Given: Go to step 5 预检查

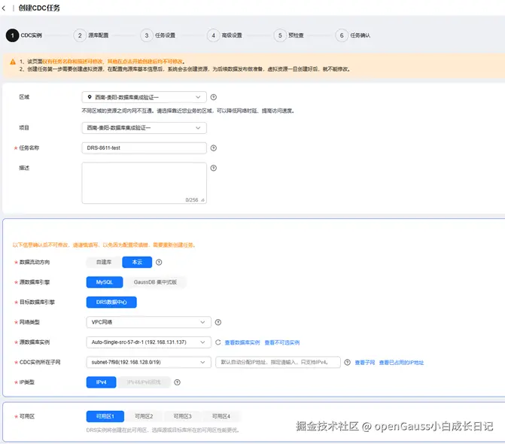Looking at the screenshot, I should pyautogui.click(x=288, y=35).
